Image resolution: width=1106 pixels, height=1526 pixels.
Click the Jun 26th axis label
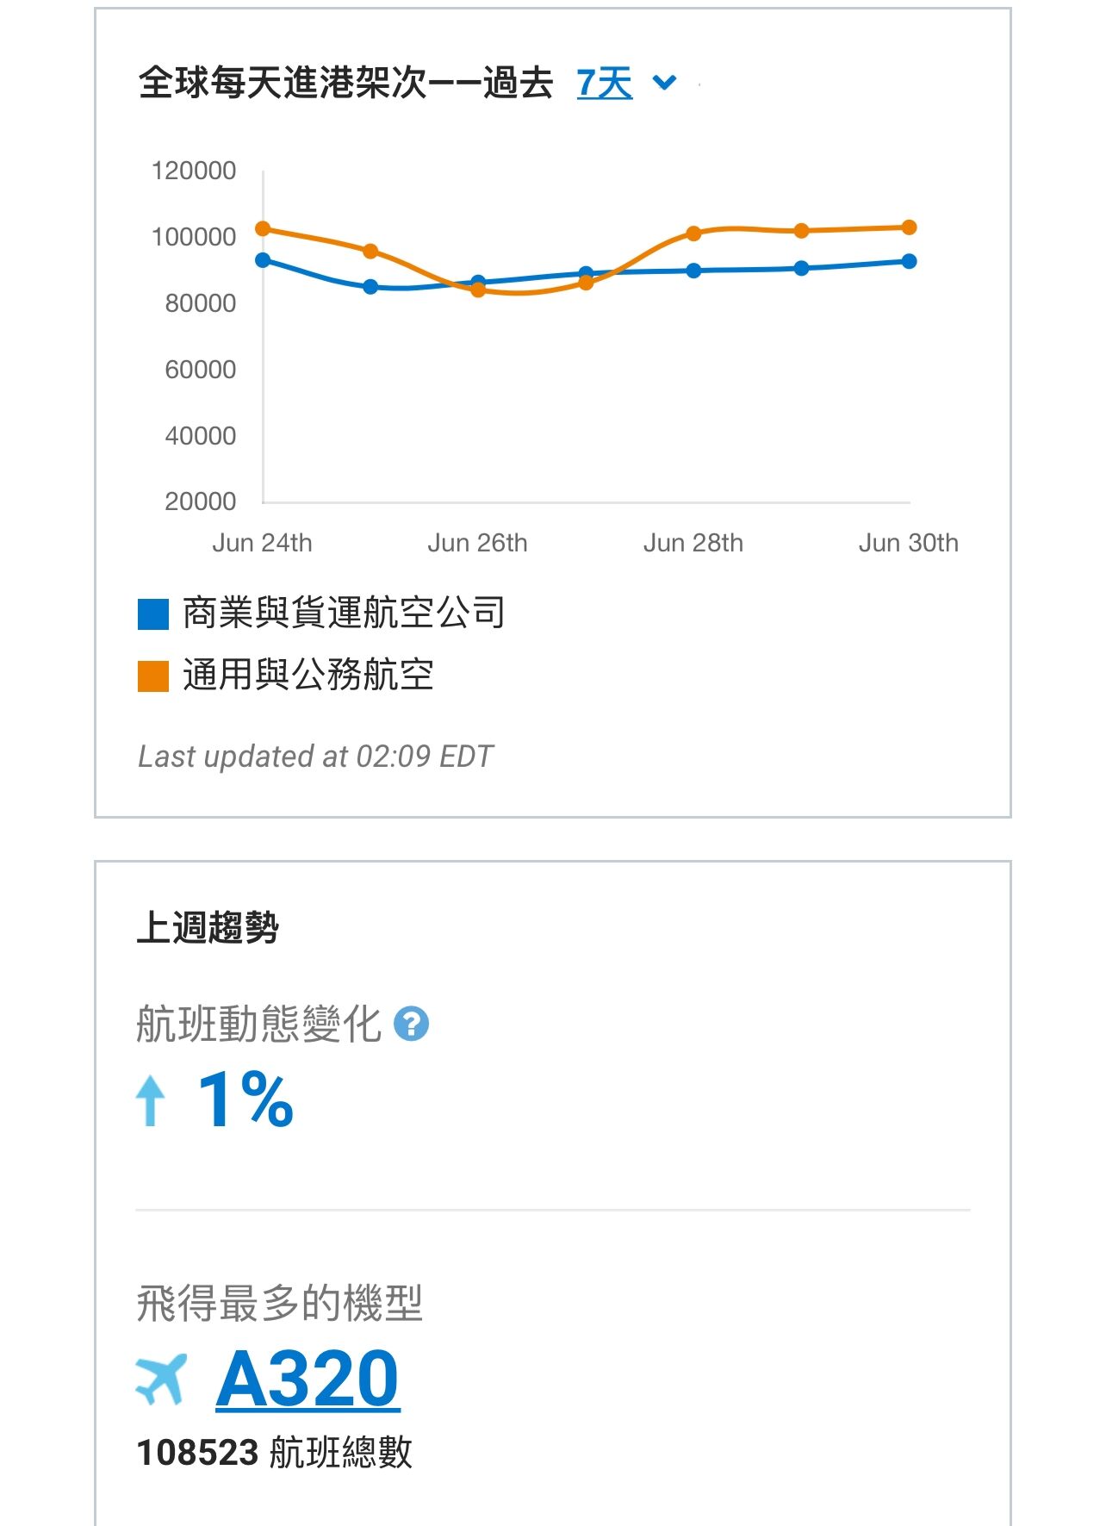point(477,543)
